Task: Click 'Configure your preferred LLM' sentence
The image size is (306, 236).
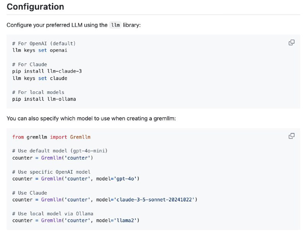Action: point(73,25)
